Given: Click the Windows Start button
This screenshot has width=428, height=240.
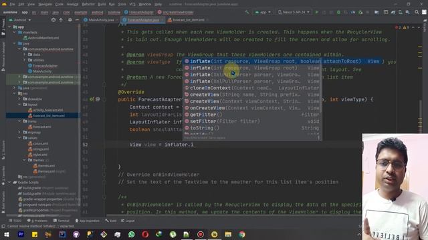Looking at the screenshot, I should (7, 234).
